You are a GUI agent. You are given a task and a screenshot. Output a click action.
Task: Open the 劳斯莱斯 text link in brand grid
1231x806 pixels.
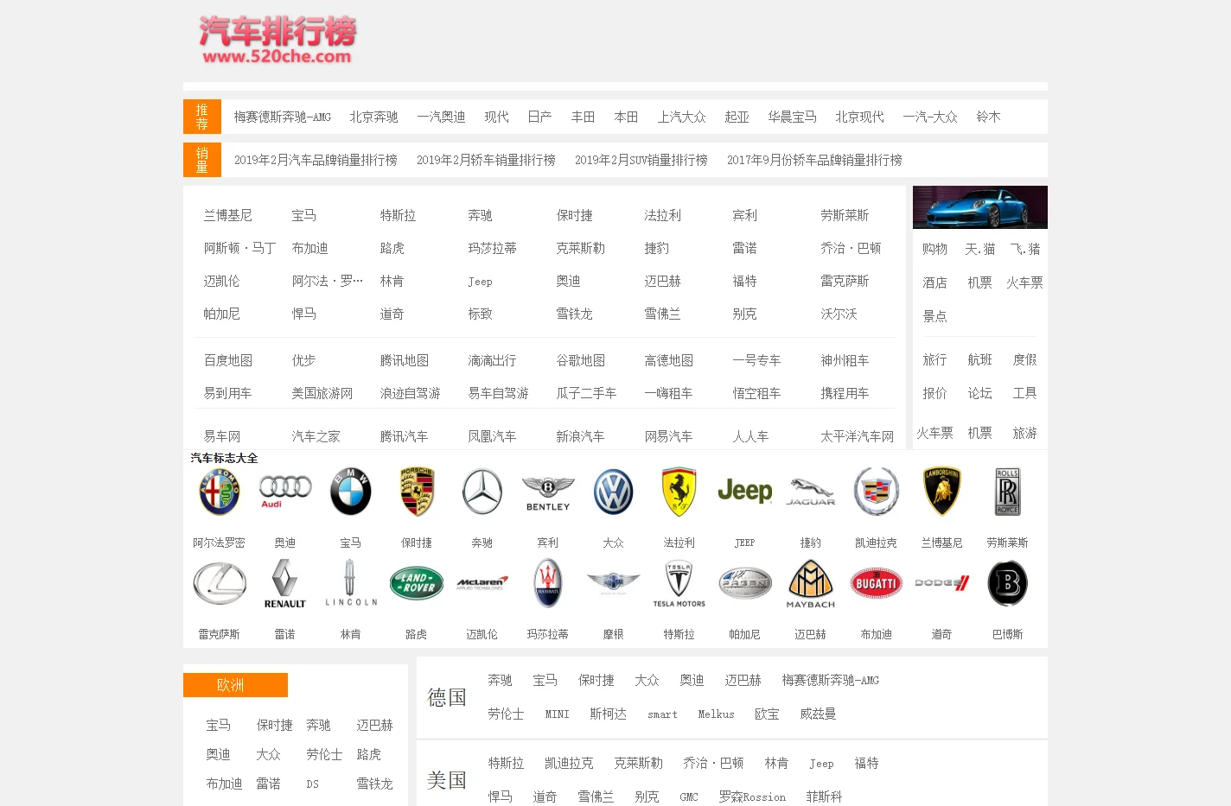click(x=845, y=215)
